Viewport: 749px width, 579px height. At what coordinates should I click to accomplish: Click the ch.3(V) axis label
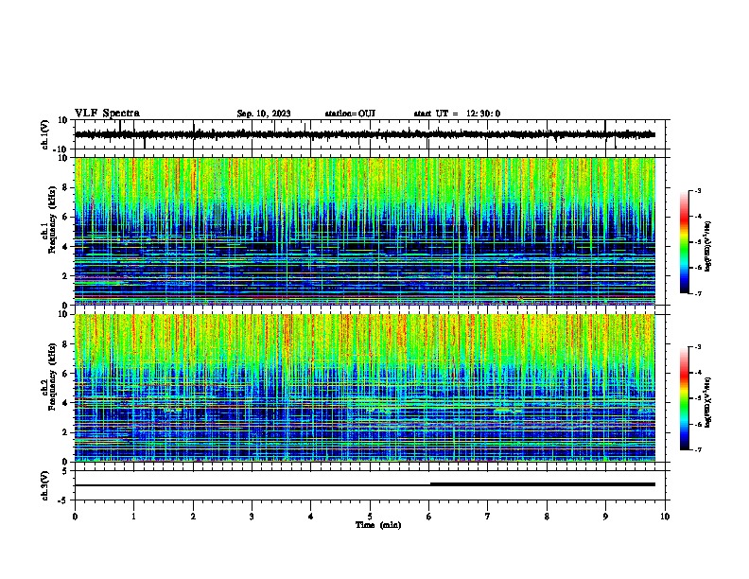point(45,486)
